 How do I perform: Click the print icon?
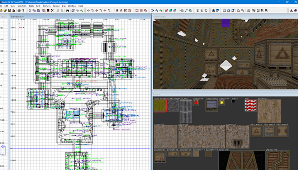click(19, 10)
